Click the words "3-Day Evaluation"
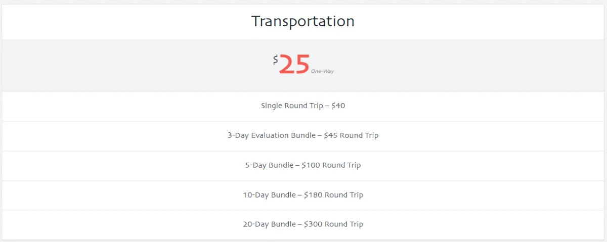 click(x=258, y=135)
